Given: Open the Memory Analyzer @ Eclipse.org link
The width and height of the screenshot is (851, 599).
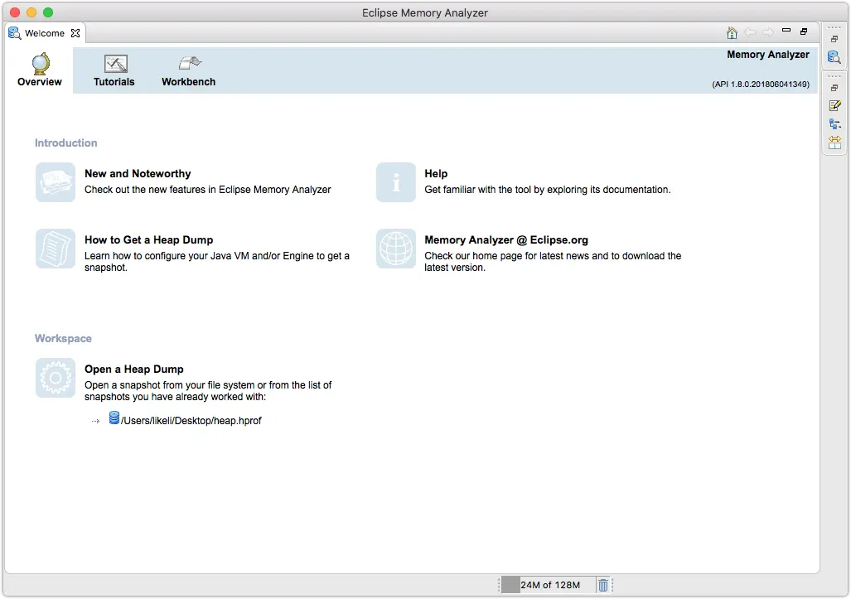Looking at the screenshot, I should (505, 239).
